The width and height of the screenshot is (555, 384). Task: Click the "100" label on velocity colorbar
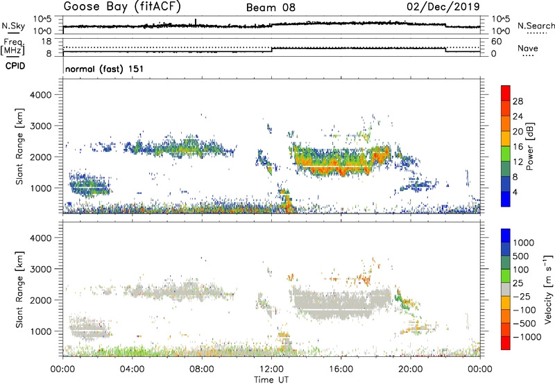(521, 270)
